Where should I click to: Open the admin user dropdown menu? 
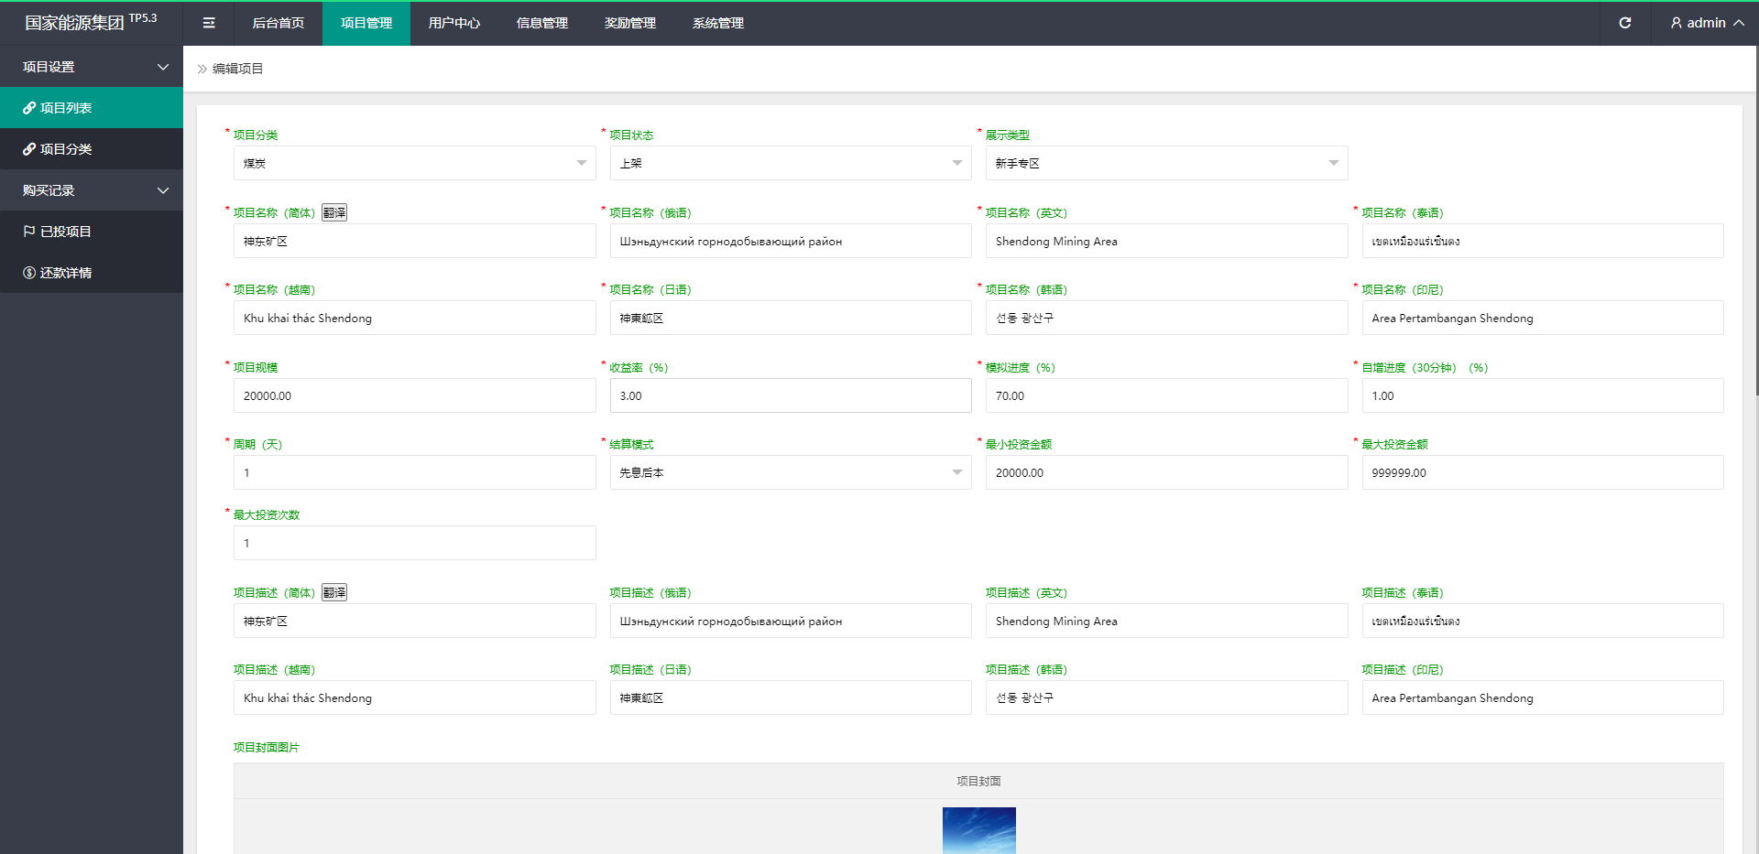click(x=1706, y=23)
